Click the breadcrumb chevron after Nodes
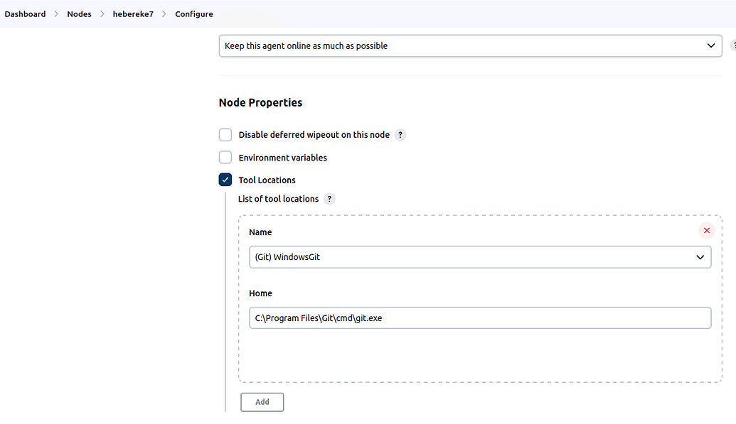This screenshot has height=424, width=736. click(x=102, y=14)
